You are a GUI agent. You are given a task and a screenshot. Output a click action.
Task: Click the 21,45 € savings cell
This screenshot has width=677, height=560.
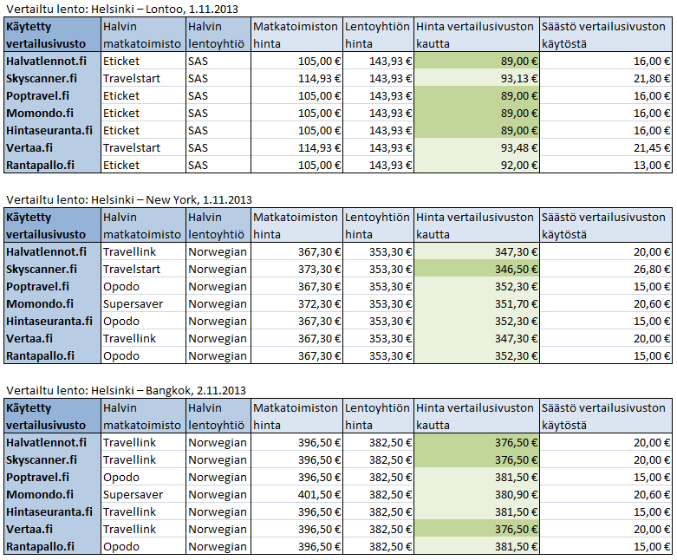[605, 147]
